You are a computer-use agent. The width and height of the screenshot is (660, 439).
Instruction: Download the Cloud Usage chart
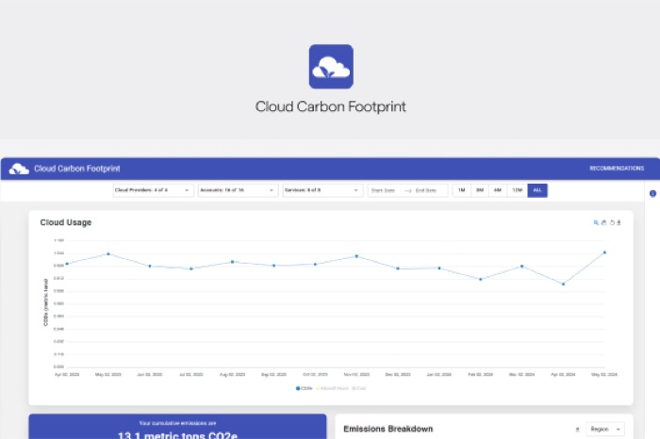coord(619,222)
